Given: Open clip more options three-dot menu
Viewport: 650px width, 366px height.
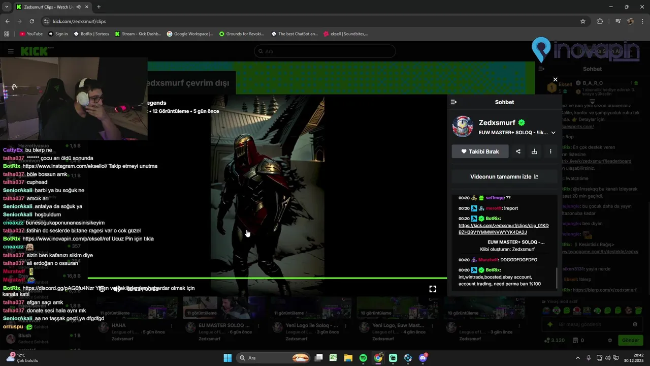Looking at the screenshot, I should 550,151.
